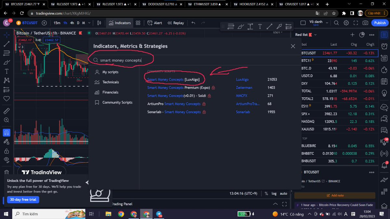Select the brush tool in left sidebar
Screen dimensions: 390x219
point(6,62)
